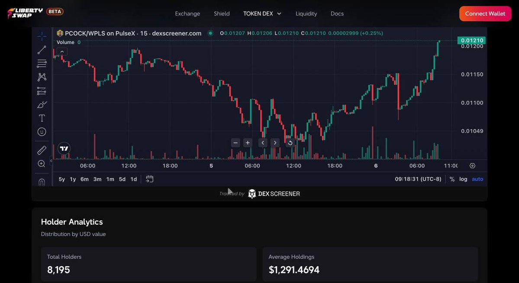Click the 18:00 time label before 5
The width and height of the screenshot is (519, 283).
pos(170,166)
